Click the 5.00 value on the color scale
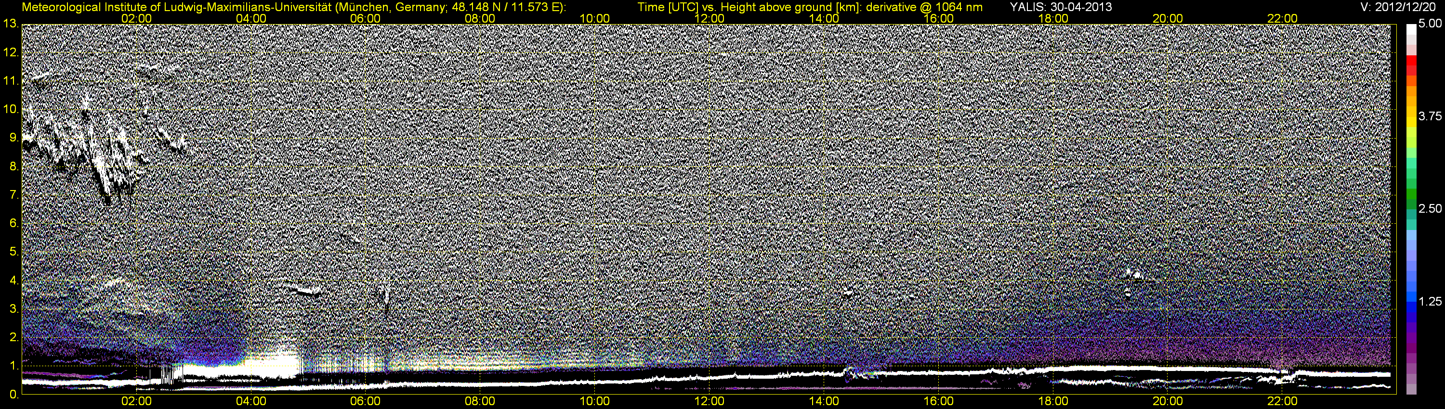1445x409 pixels. pos(1430,24)
